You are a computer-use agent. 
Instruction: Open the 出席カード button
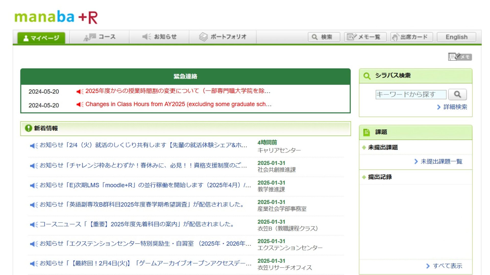click(412, 37)
